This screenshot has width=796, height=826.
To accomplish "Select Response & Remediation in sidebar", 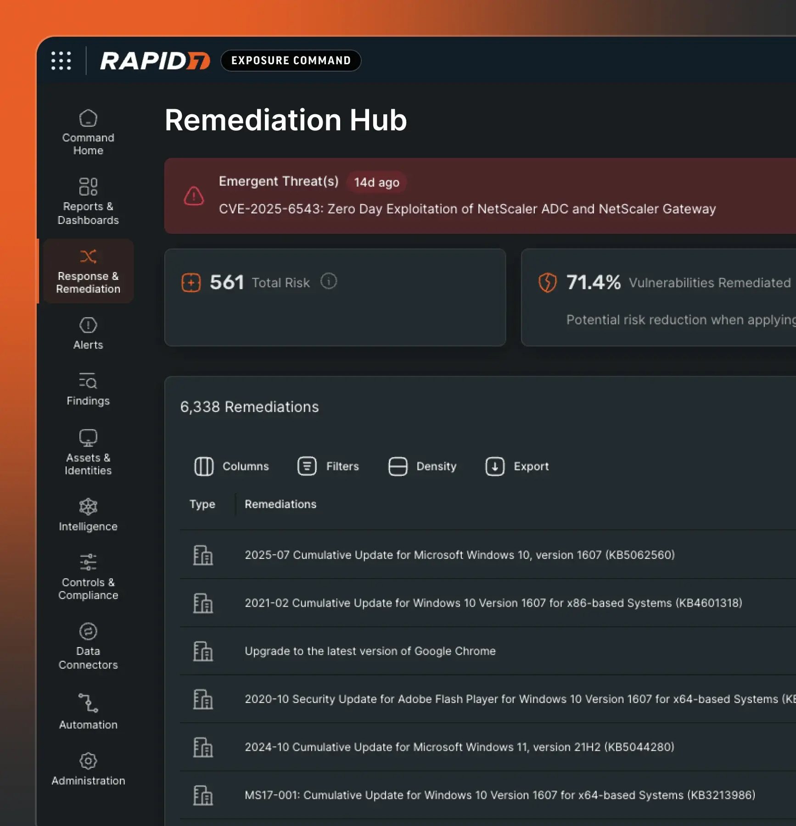I will 88,271.
